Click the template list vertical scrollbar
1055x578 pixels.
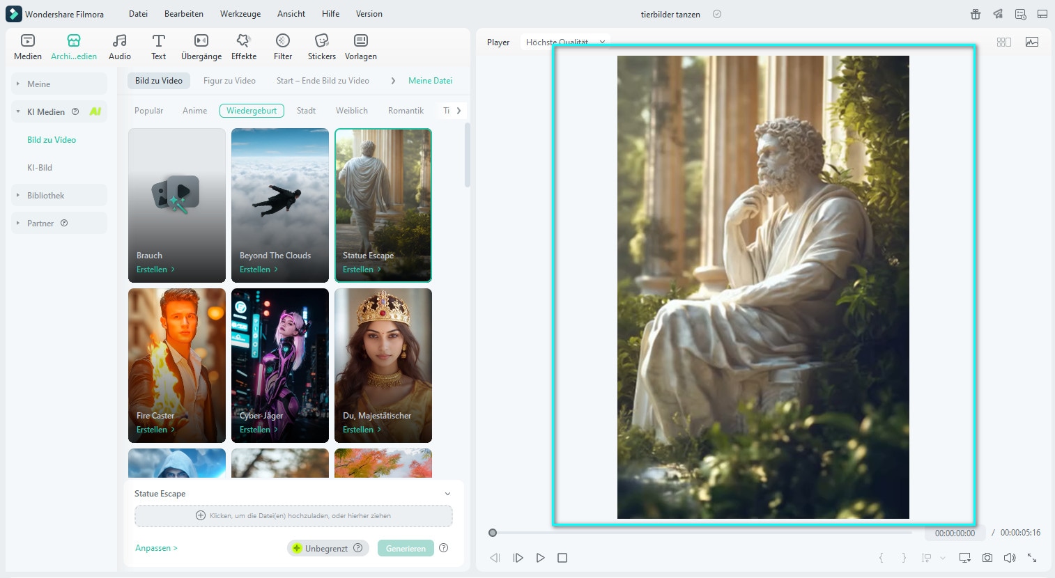468,155
